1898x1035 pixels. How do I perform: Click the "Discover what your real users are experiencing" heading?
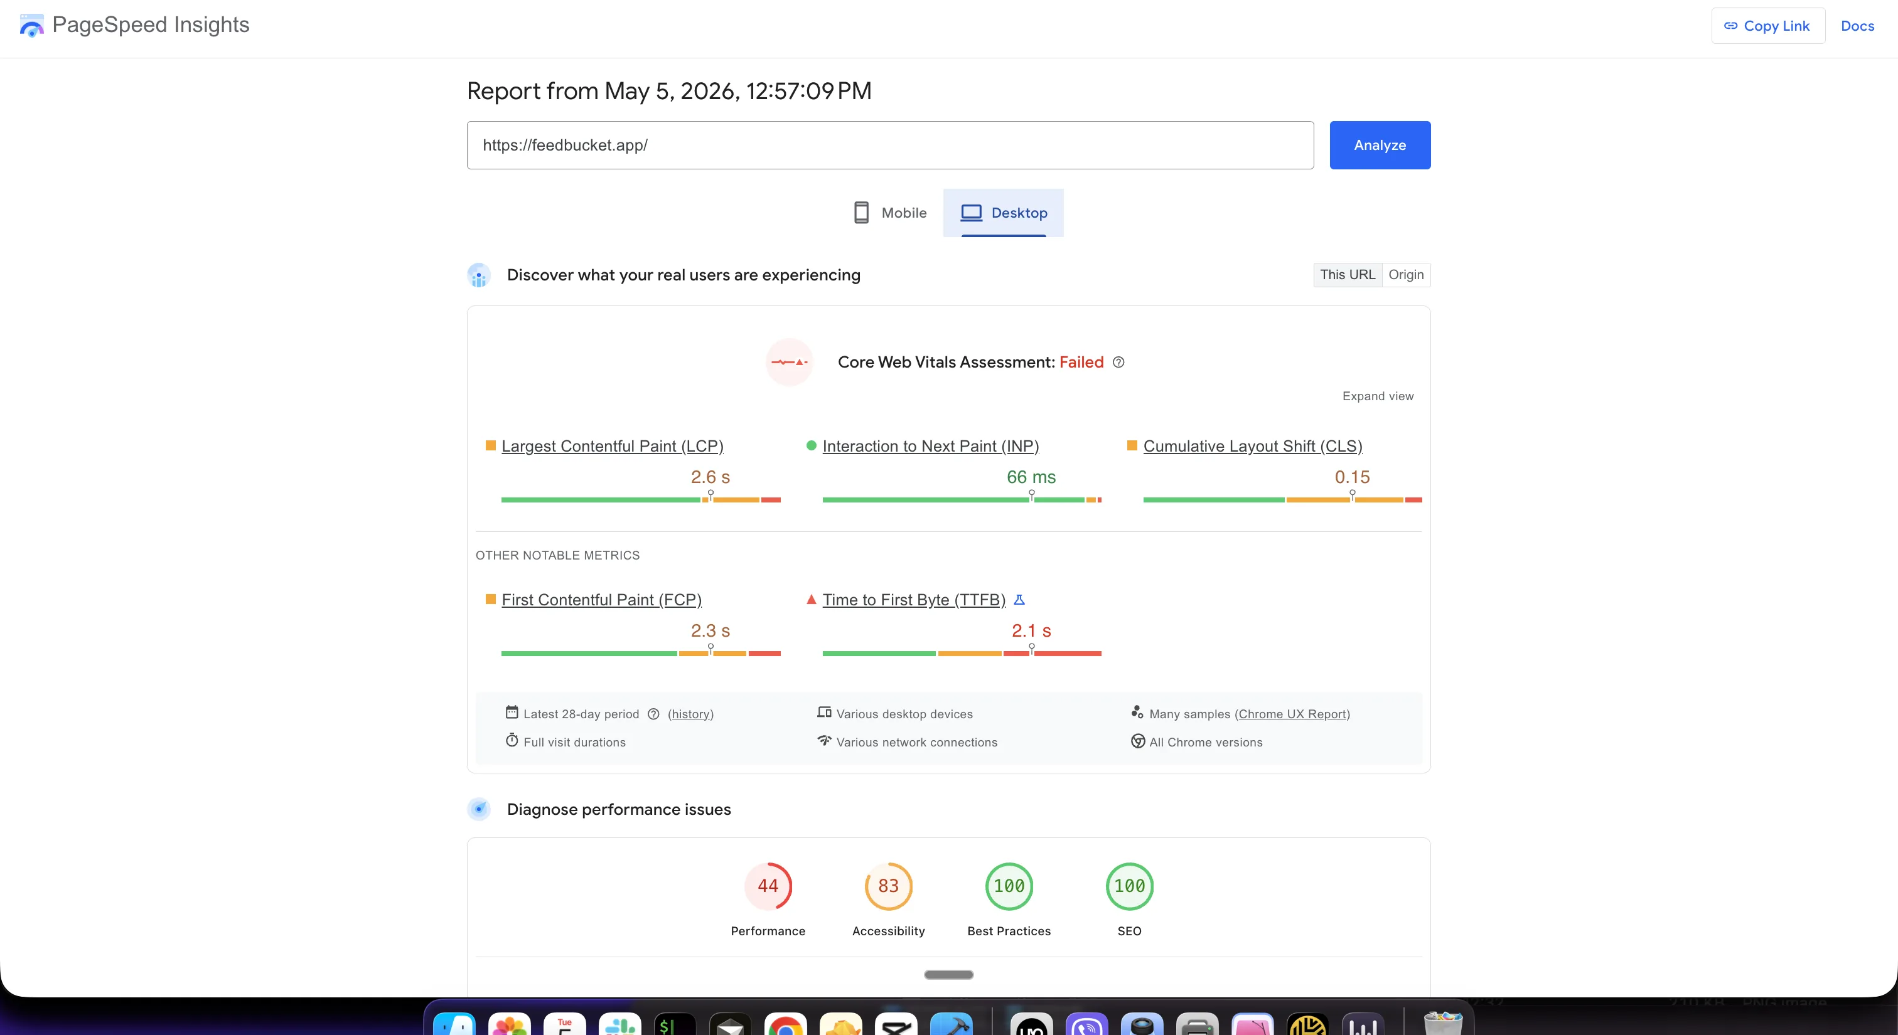pos(684,275)
